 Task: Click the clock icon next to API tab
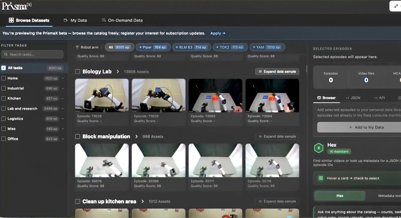click(399, 98)
